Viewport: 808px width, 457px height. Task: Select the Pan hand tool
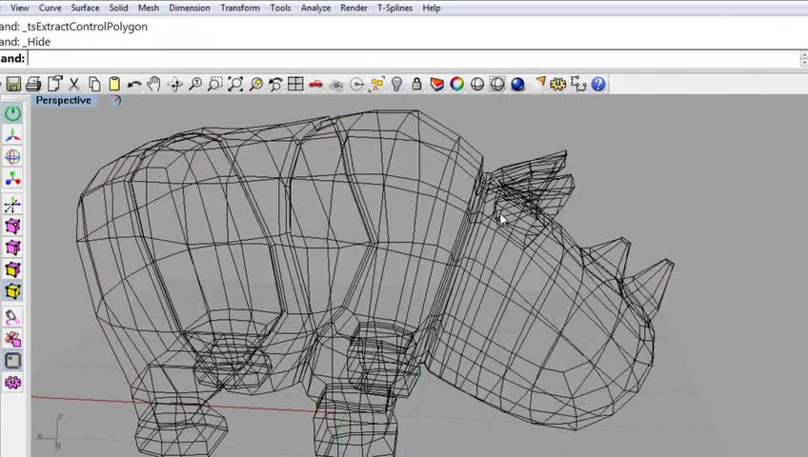point(153,85)
